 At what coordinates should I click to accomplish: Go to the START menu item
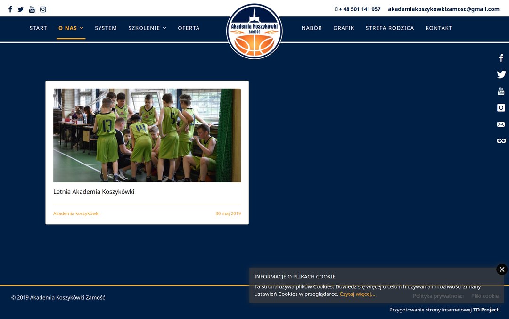tap(38, 28)
